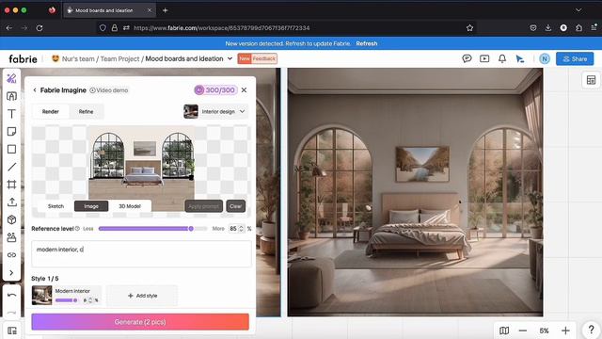Viewport: 602px width, 339px height.
Task: Go back from Fabrie Imagine panel
Action: [x=35, y=90]
